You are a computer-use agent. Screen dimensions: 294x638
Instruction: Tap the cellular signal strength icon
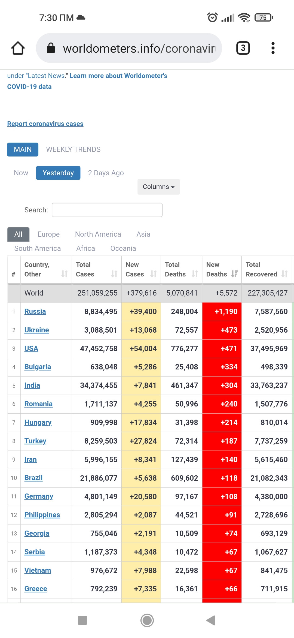228,18
